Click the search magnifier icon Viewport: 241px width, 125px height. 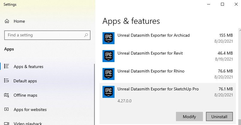pyautogui.click(x=86, y=35)
